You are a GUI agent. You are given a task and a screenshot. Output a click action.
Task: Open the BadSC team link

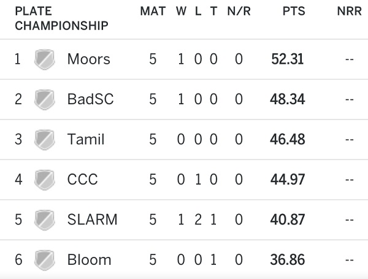[x=90, y=99]
